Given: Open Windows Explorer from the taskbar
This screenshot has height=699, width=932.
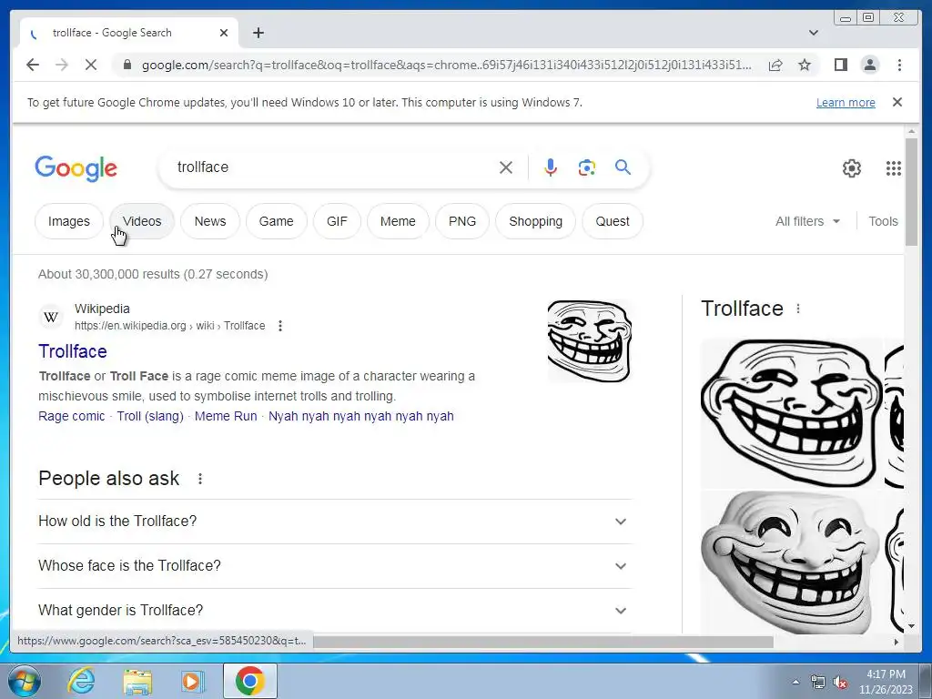Looking at the screenshot, I should click(x=137, y=681).
